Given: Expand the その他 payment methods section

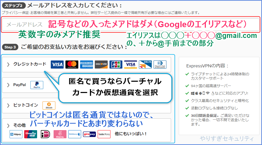Looking at the screenshot, I should point(8,126).
